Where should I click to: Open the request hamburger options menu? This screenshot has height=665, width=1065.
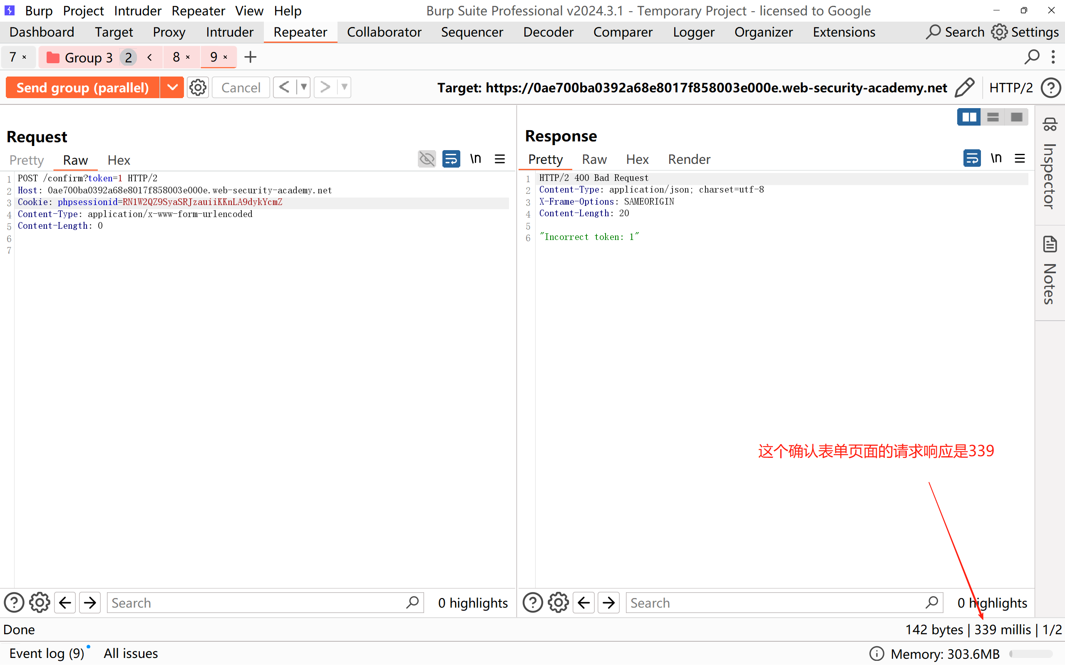pos(499,159)
